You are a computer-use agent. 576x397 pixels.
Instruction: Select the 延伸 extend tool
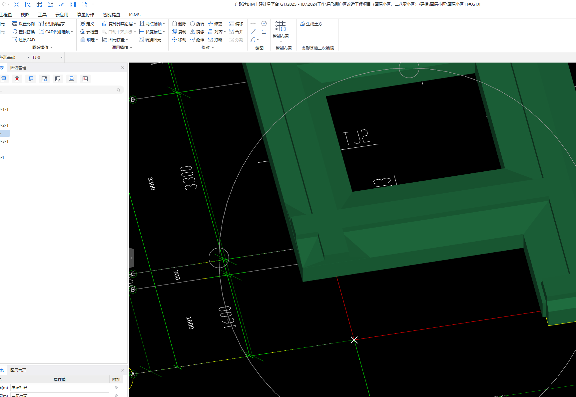(197, 40)
